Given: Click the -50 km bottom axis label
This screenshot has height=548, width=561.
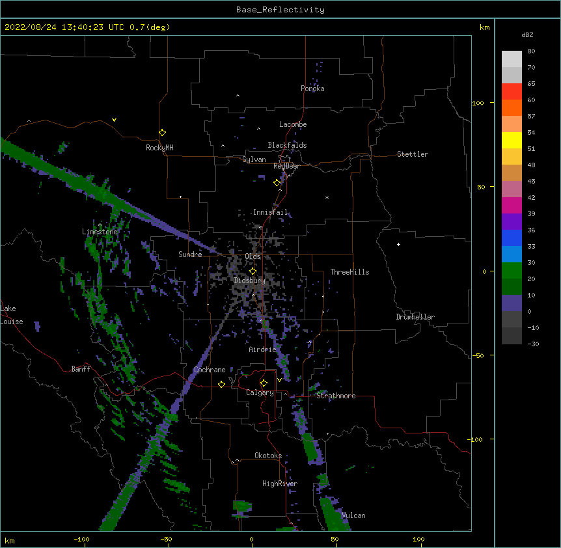Looking at the screenshot, I should click(x=166, y=539).
